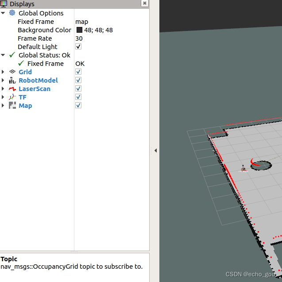Image resolution: width=282 pixels, height=282 pixels.
Task: Collapse the Displays panel with the arrow
Action: pos(155,151)
